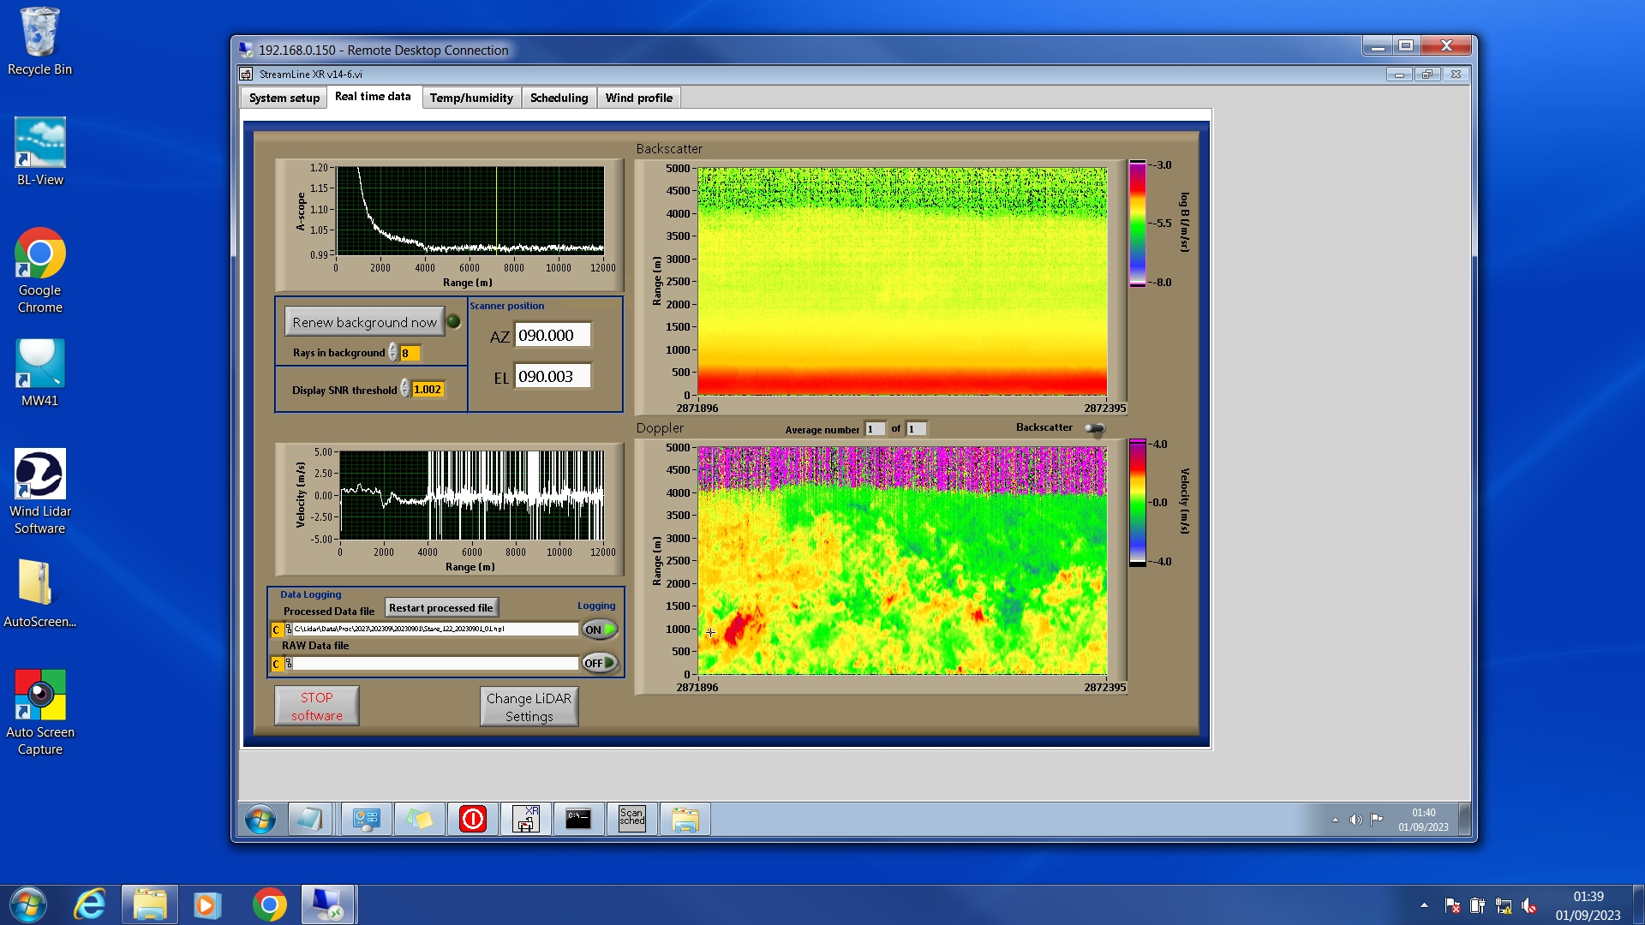Switch to the Wind profile tab
The width and height of the screenshot is (1645, 925).
coord(638,98)
